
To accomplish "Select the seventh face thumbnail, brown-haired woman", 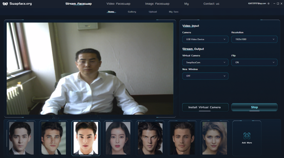I will 214,138.
